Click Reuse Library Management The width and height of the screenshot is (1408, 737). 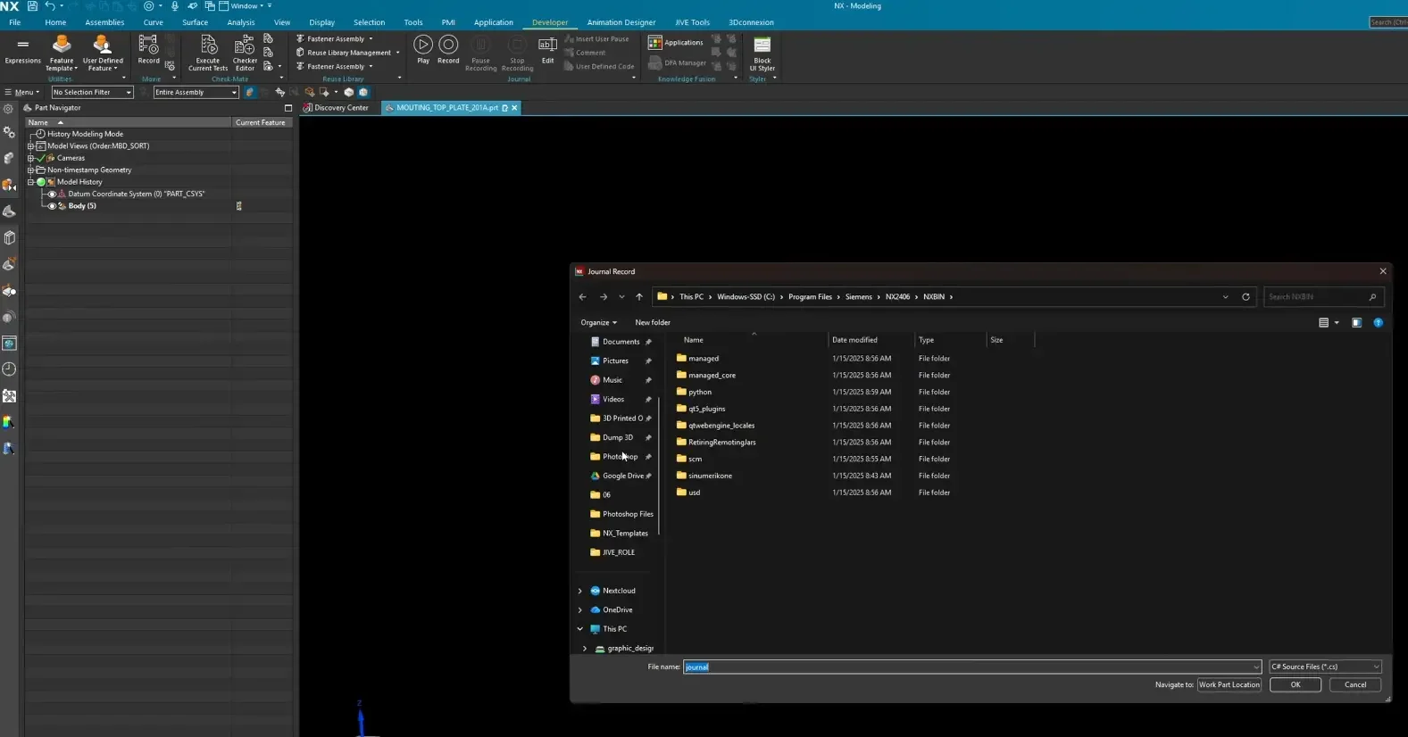pyautogui.click(x=348, y=53)
